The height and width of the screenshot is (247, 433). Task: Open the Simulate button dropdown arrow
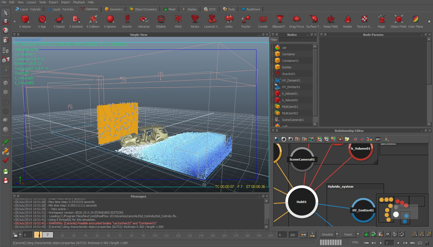pos(337,234)
